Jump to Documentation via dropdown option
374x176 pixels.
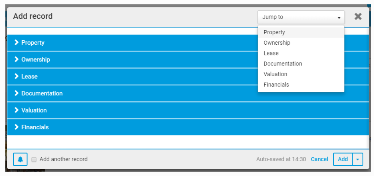pyautogui.click(x=283, y=63)
